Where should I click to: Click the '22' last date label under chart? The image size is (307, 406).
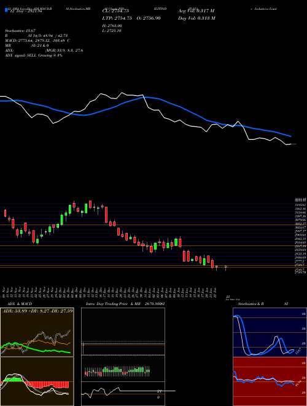(x=228, y=297)
